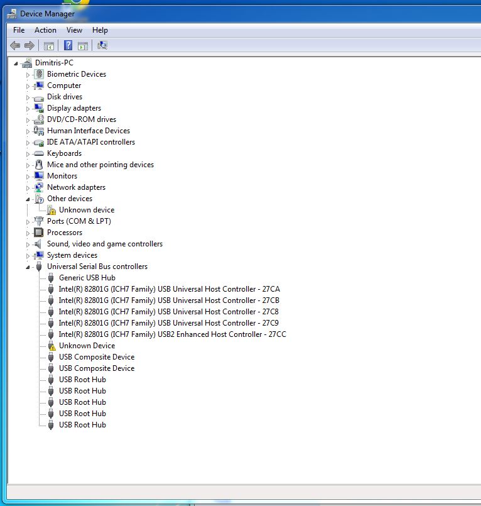The height and width of the screenshot is (506, 481).
Task: Click the Dimitris-PC computer icon
Action: pos(27,63)
